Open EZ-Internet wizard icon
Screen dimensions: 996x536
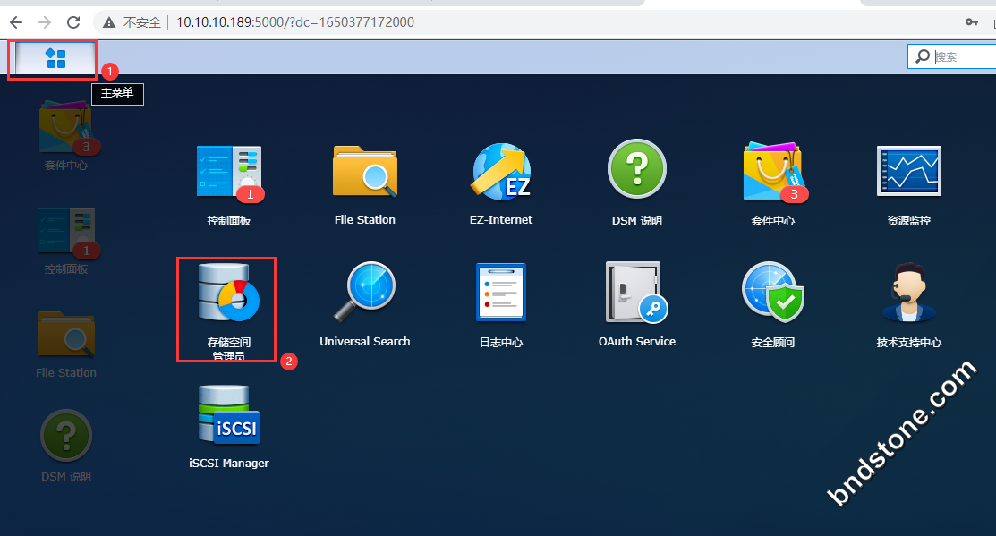pyautogui.click(x=501, y=172)
